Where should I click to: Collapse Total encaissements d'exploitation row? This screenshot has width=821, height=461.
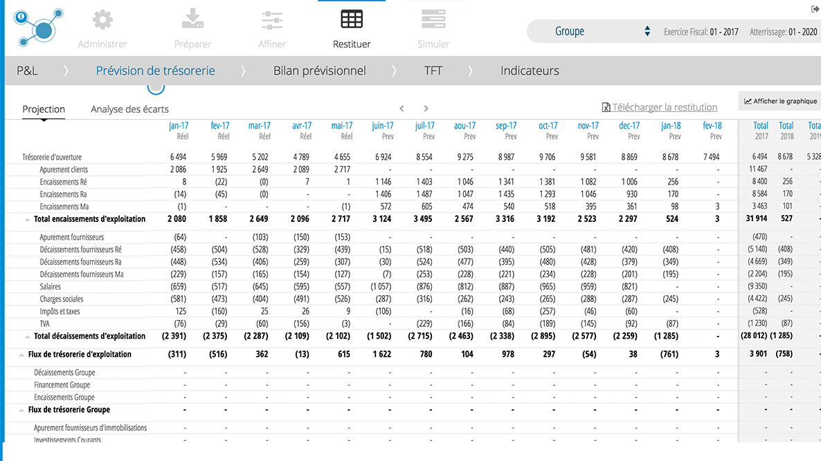(28, 219)
